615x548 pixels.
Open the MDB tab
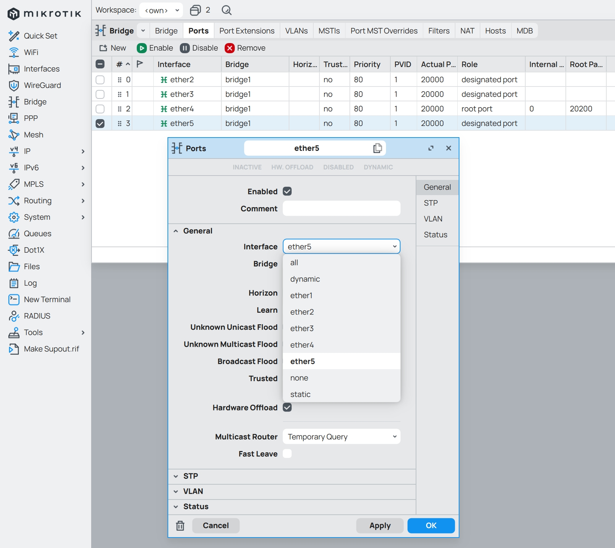pos(525,31)
